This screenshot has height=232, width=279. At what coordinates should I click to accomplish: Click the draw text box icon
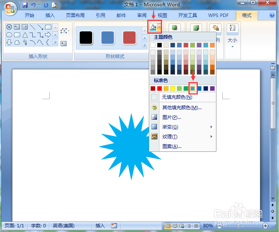click(63, 43)
